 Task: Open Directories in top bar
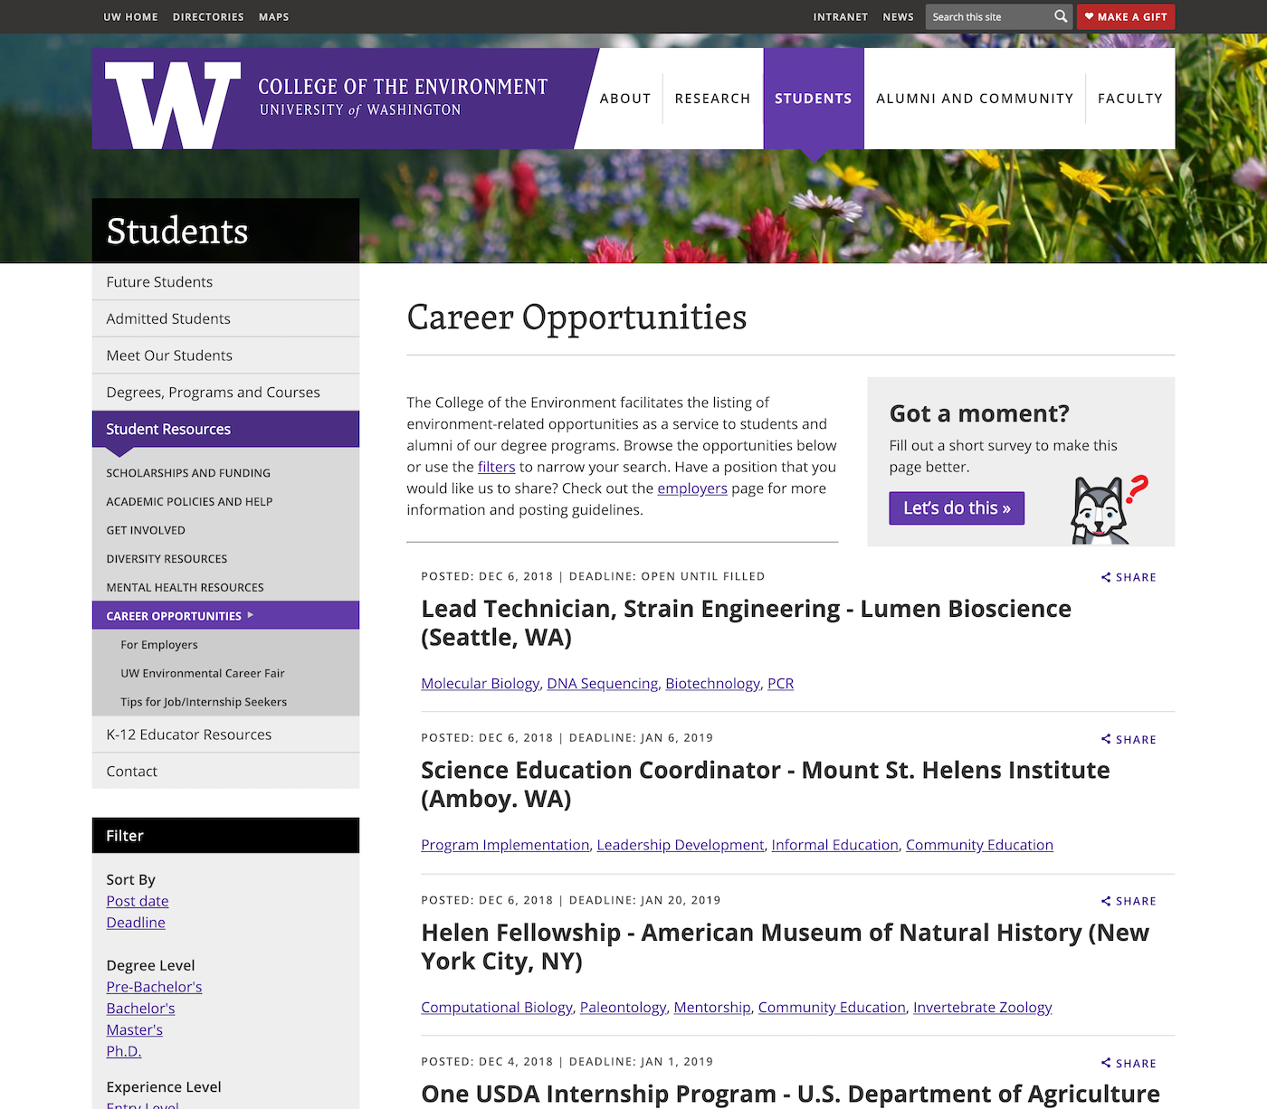[x=208, y=17]
